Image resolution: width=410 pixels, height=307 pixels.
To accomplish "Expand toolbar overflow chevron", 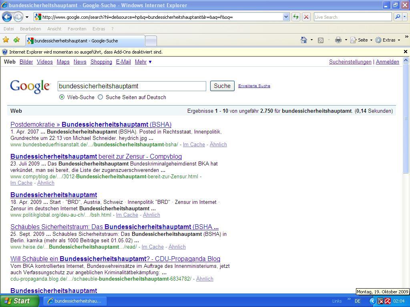I will tap(406, 37).
